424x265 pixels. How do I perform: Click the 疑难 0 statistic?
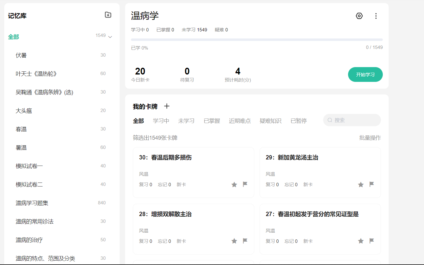tap(221, 30)
